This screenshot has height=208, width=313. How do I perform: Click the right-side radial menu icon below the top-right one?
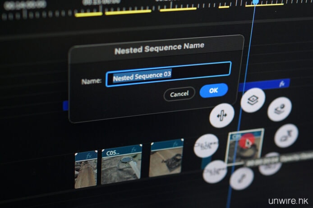[x=286, y=135]
